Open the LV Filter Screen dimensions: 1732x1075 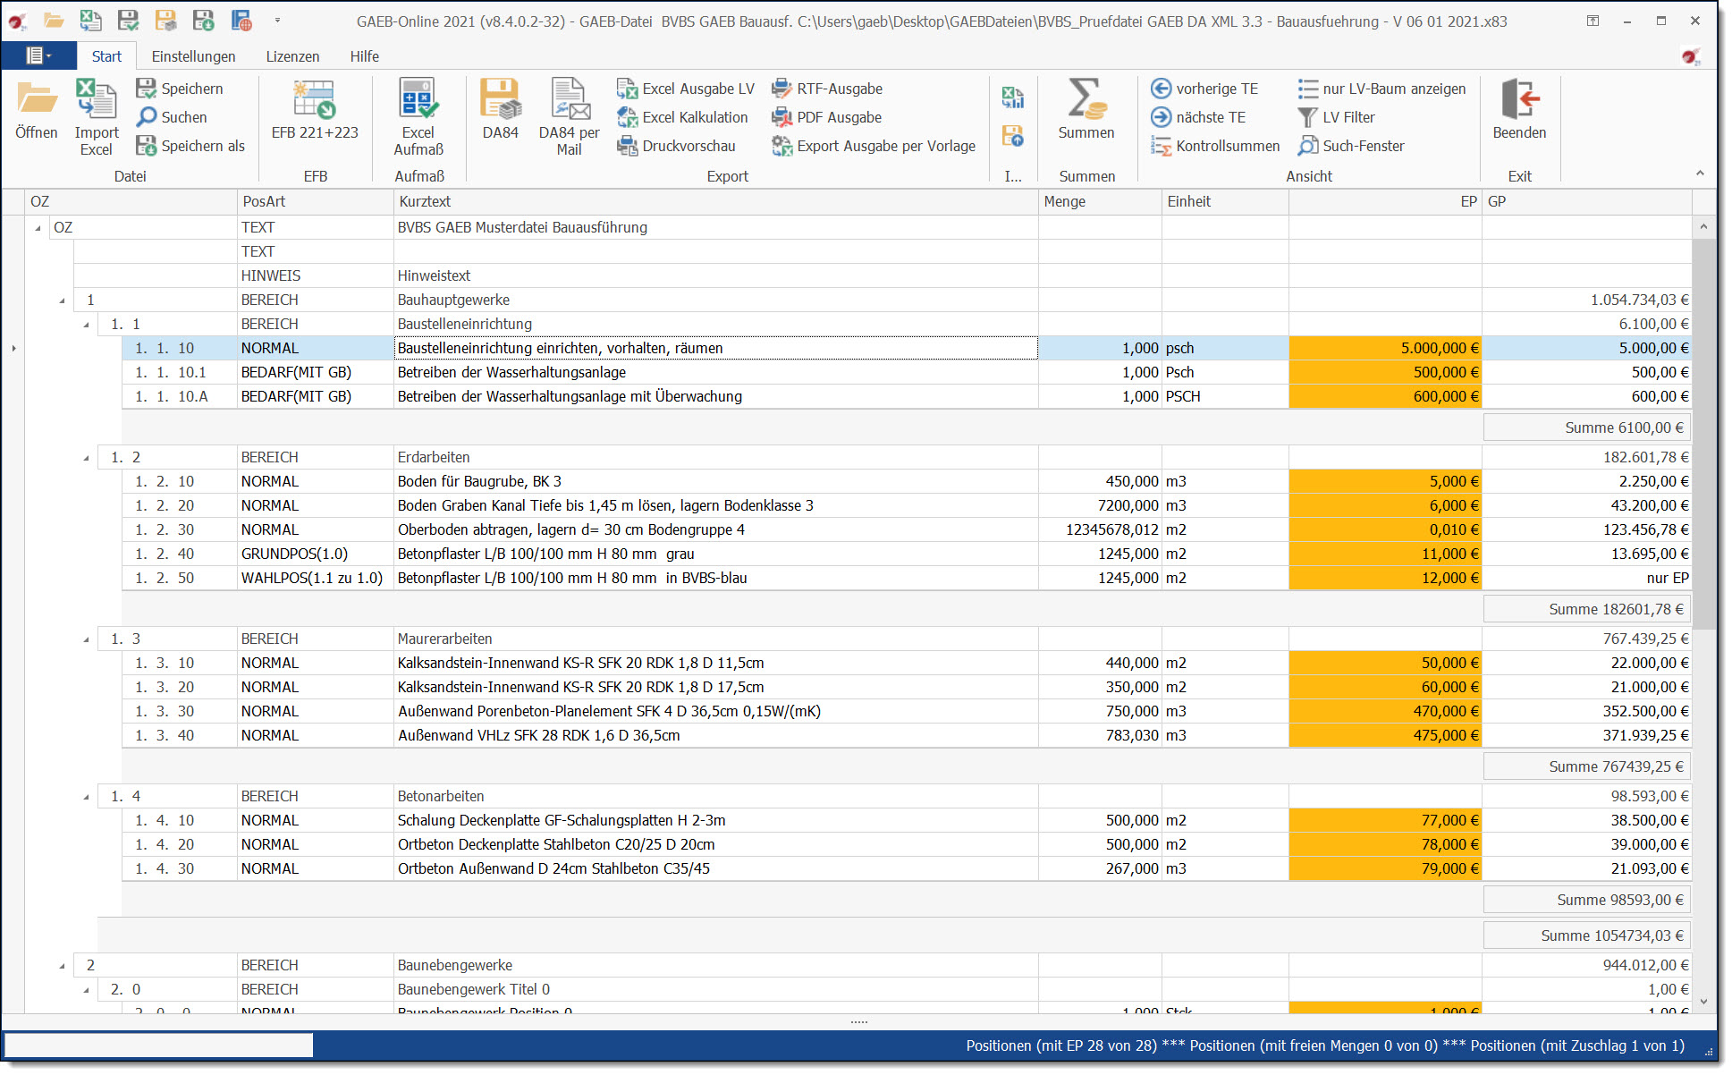pyautogui.click(x=1336, y=117)
